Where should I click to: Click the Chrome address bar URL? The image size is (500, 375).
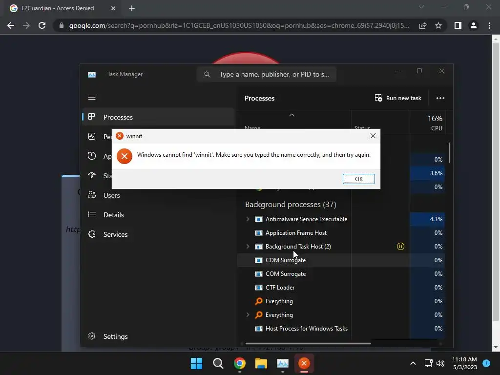click(x=239, y=25)
